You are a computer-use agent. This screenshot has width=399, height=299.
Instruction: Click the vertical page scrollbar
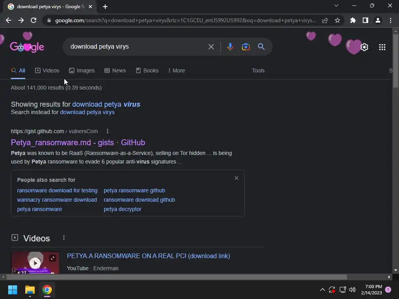(395, 61)
